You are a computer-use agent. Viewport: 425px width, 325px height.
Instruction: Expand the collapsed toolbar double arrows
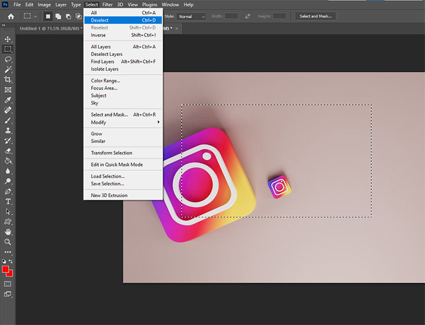pyautogui.click(x=4, y=25)
